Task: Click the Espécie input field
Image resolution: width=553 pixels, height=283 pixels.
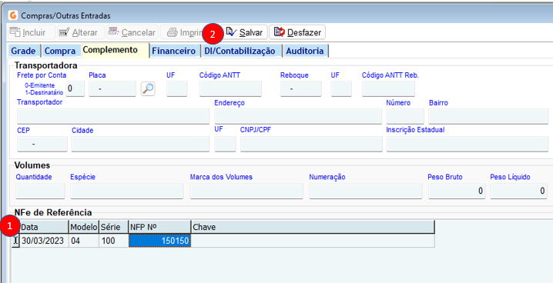Action: (126, 191)
